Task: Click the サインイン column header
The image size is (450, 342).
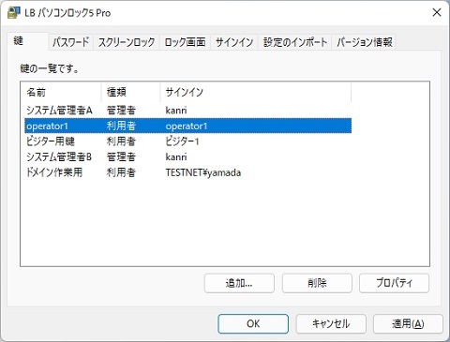Action: click(x=256, y=92)
